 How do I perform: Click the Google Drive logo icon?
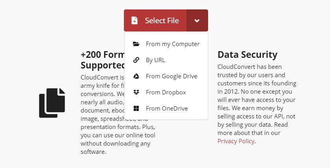coord(136,76)
